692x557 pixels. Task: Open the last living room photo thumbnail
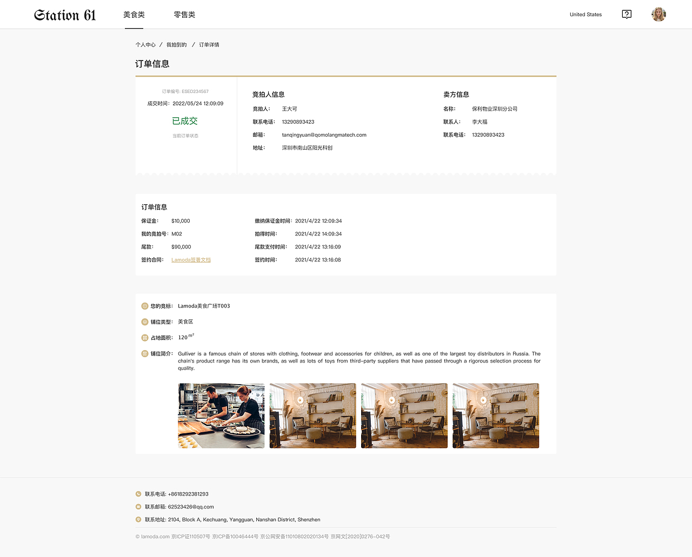496,416
